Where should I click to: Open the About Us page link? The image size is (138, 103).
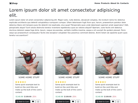[115, 3]
